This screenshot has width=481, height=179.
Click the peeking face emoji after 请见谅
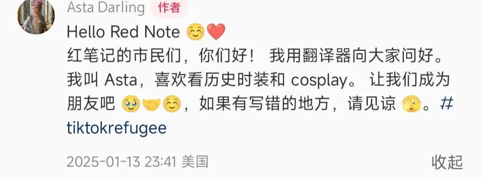pyautogui.click(x=412, y=105)
